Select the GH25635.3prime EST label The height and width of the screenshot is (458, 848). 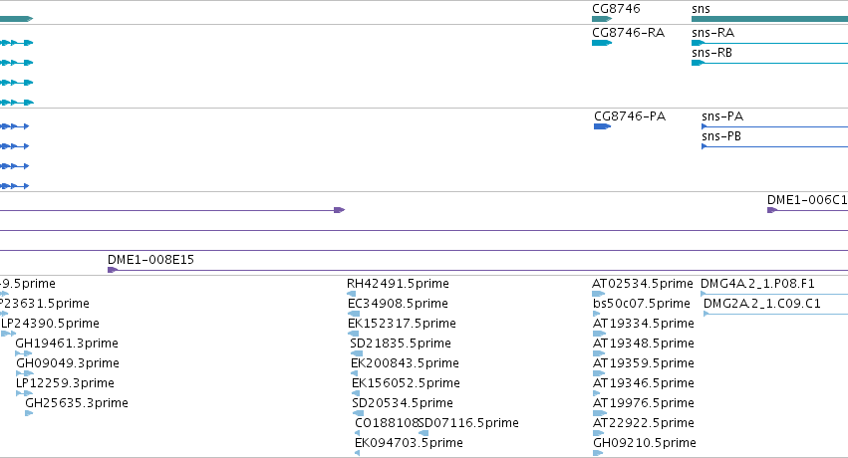click(x=77, y=403)
